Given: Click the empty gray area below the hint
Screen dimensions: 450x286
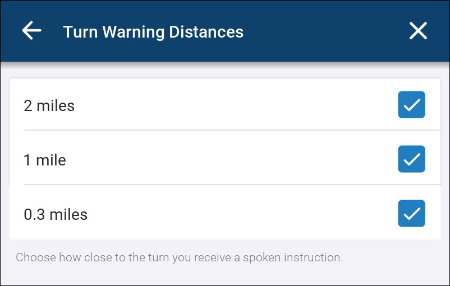Looking at the screenshot, I should coord(224,276).
